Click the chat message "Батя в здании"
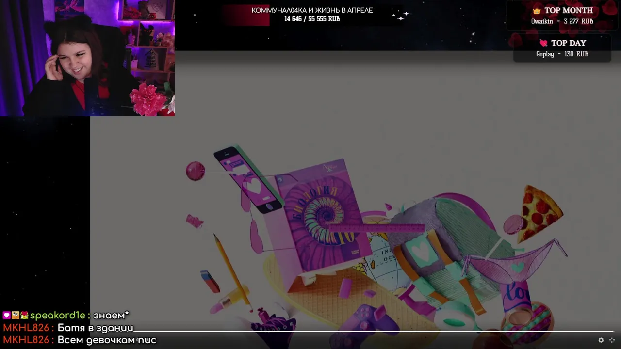This screenshot has height=349, width=621. tap(95, 328)
